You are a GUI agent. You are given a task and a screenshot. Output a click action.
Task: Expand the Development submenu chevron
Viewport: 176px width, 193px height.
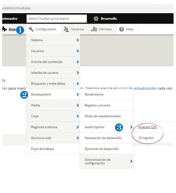[77, 94]
